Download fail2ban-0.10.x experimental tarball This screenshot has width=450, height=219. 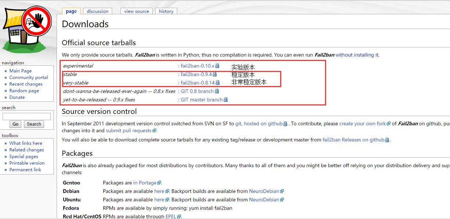(197, 66)
